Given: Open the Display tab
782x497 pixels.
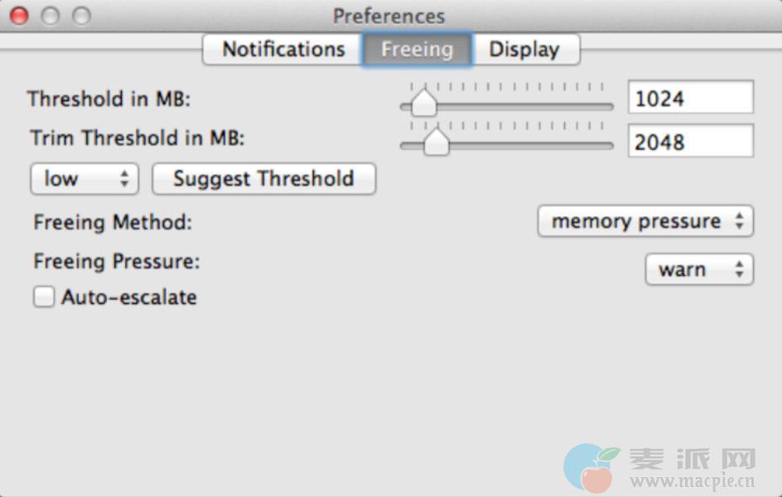Looking at the screenshot, I should click(x=524, y=50).
